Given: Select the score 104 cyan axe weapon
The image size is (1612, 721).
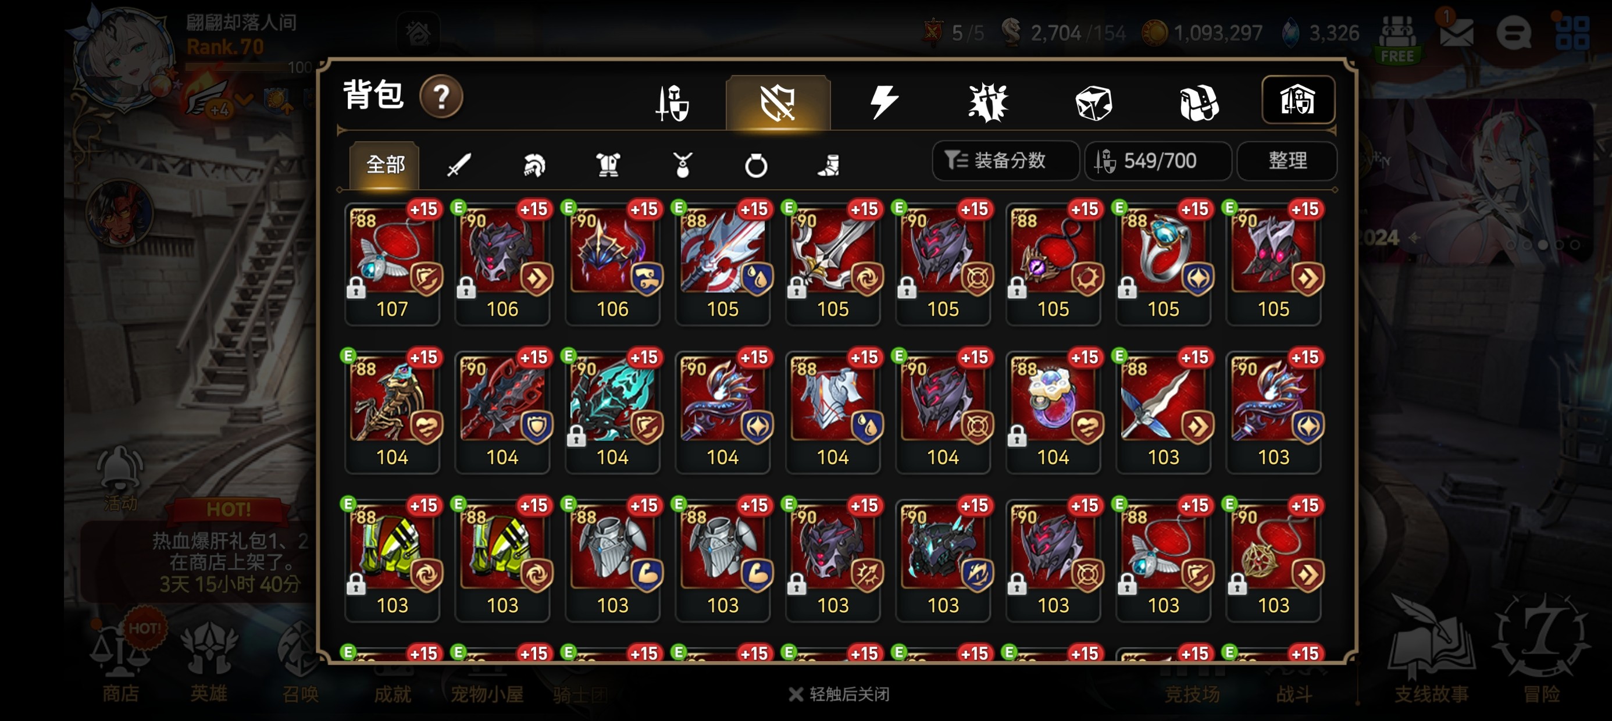Looking at the screenshot, I should coord(612,411).
